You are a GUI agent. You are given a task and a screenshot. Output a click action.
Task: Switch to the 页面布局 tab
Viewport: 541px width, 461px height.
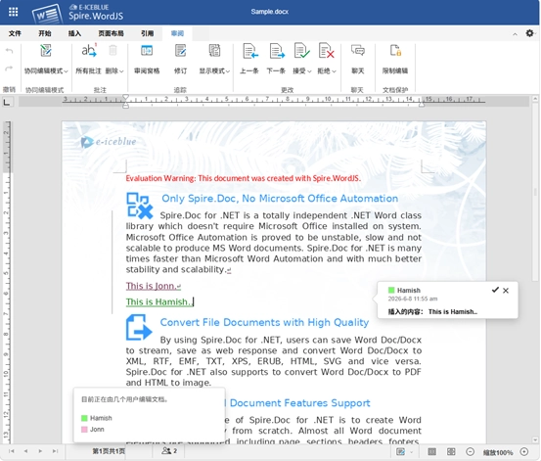coord(112,33)
